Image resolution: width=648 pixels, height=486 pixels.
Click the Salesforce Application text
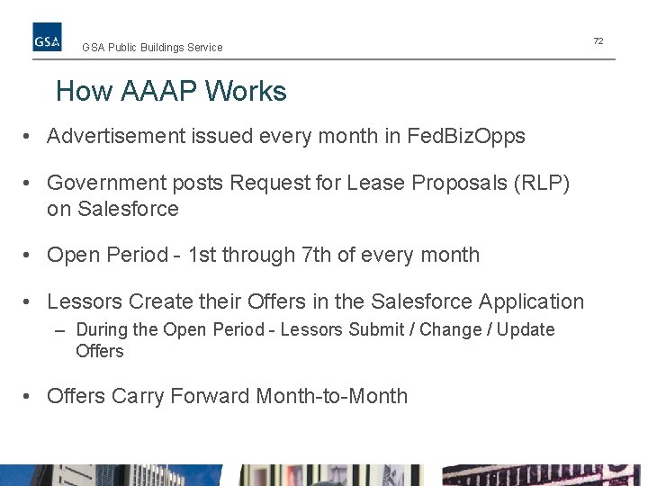[477, 301]
